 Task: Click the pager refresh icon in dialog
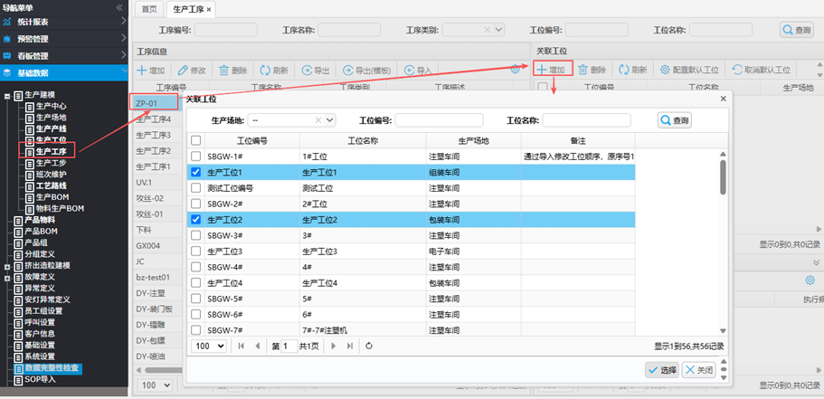(x=369, y=346)
